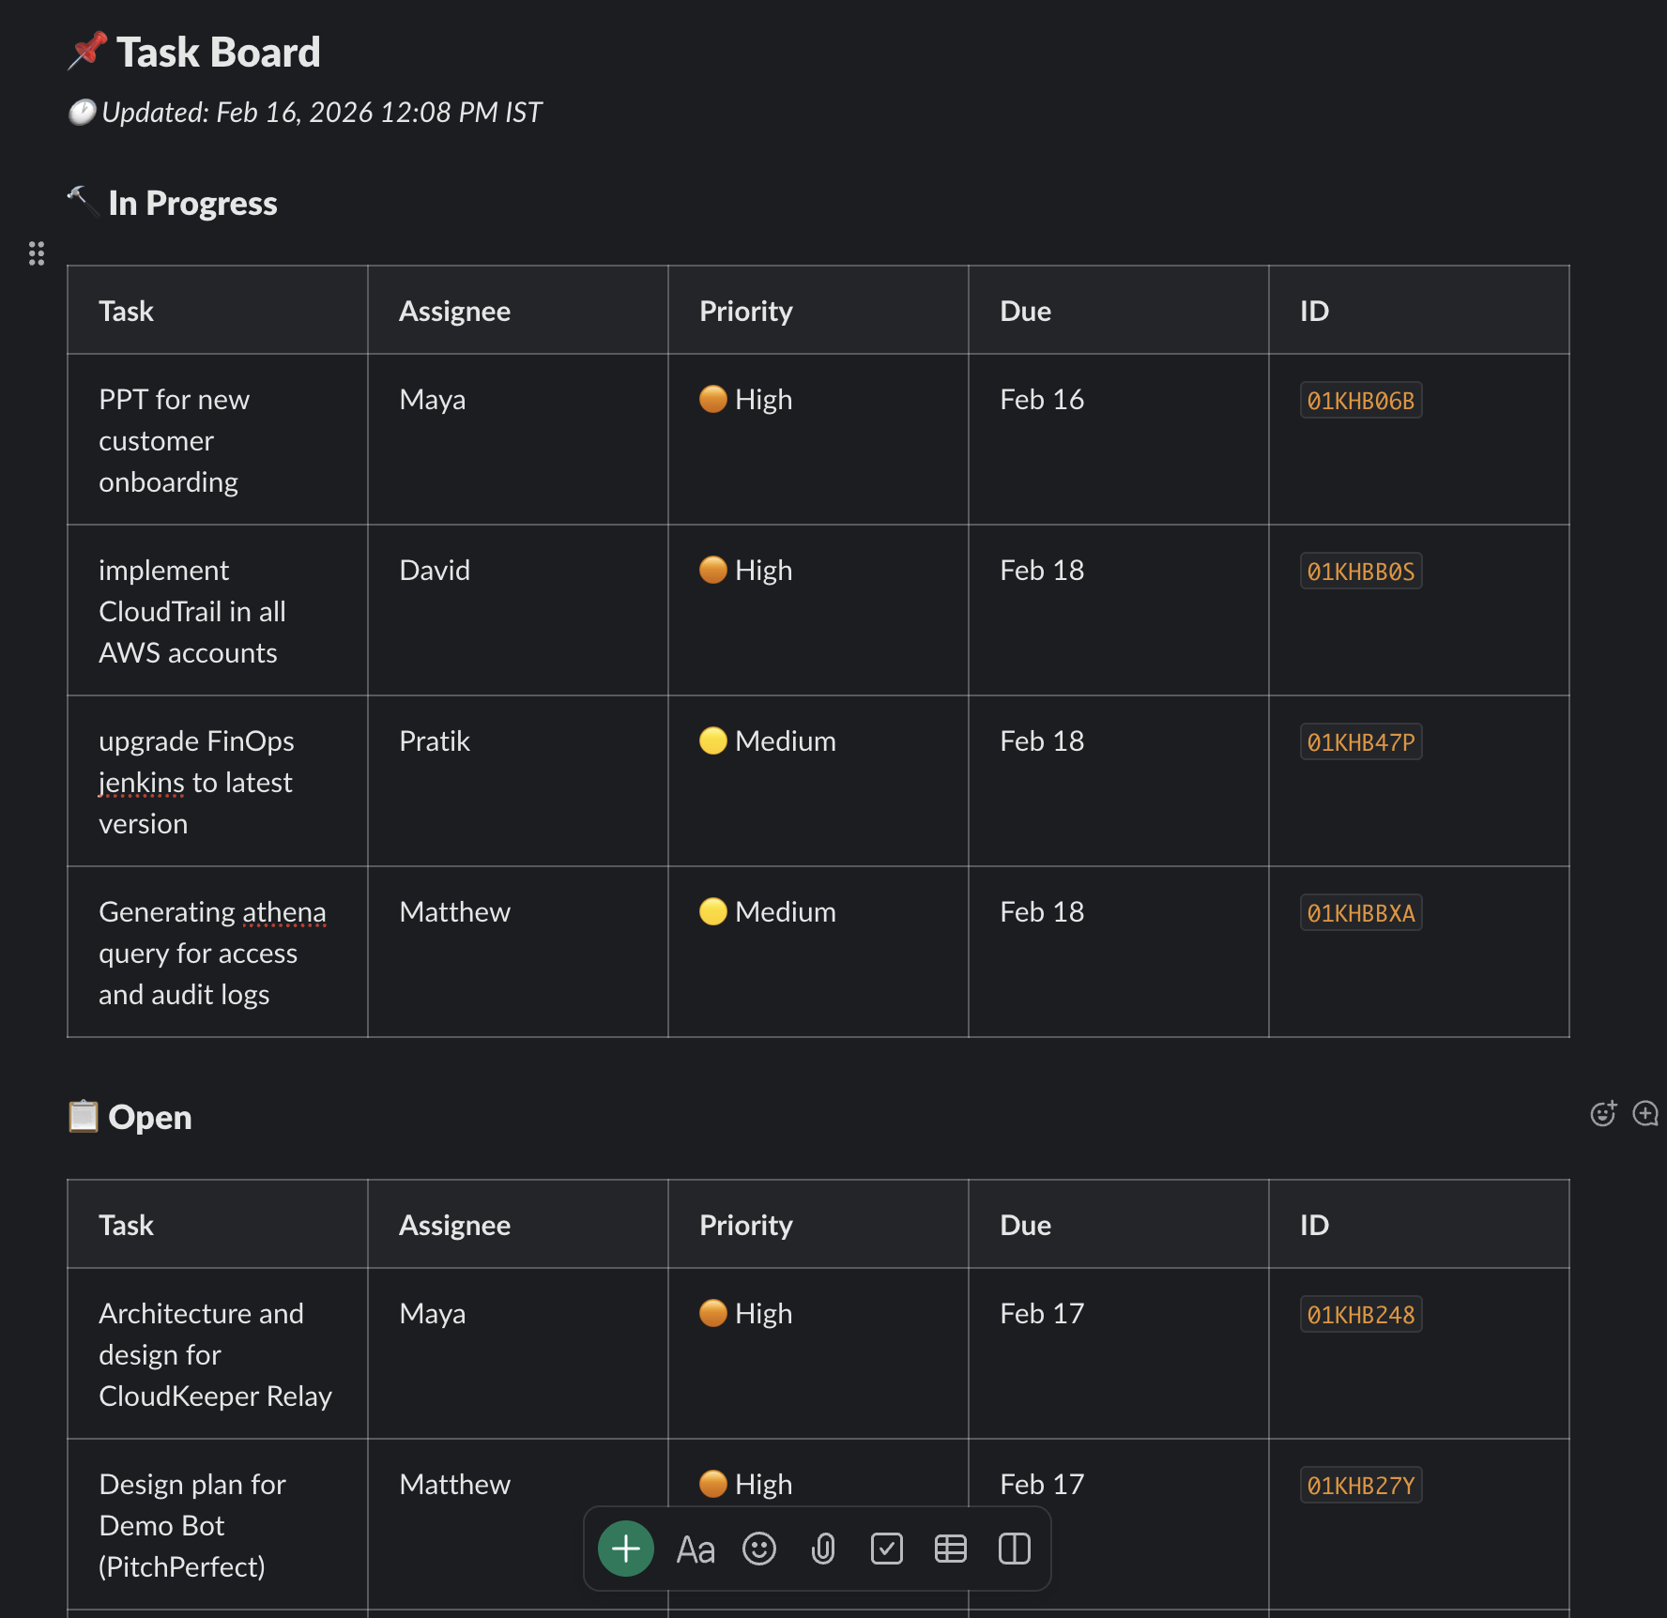1667x1618 pixels.
Task: Click ID 01KHBBXA for the athena task
Action: click(x=1358, y=911)
